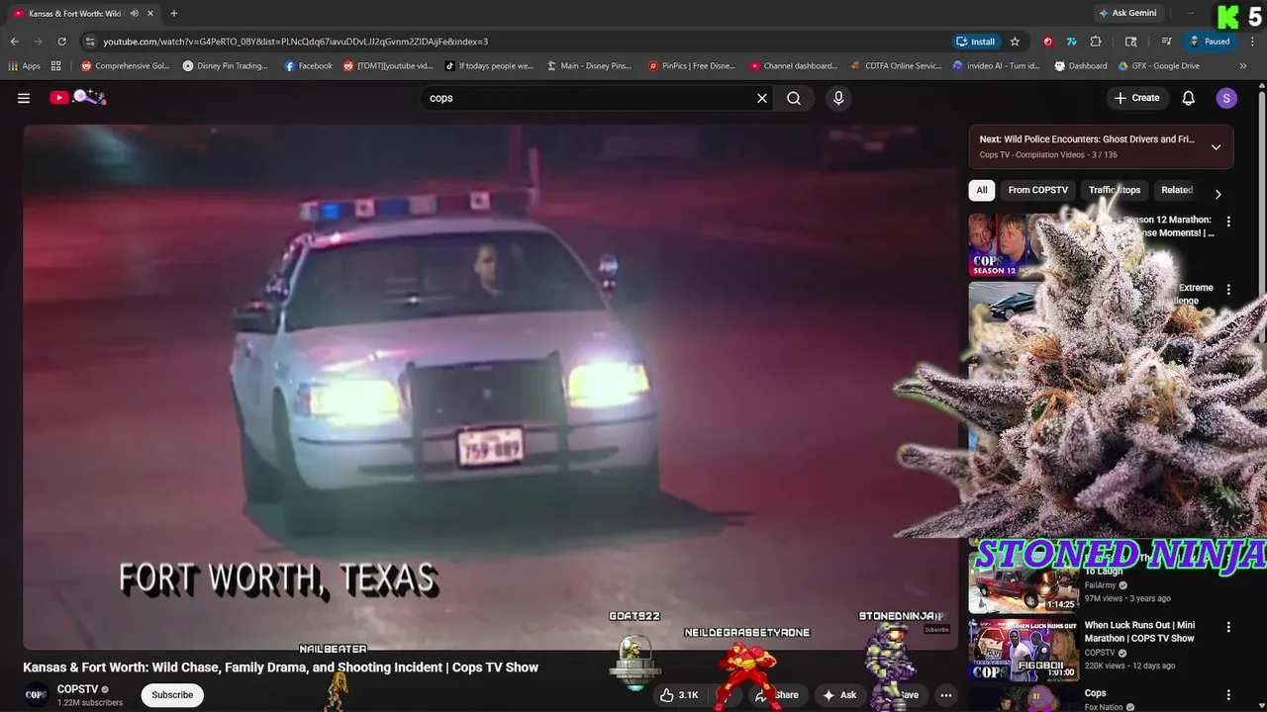Open the Dashboard bookmark
This screenshot has width=1267, height=712.
click(1081, 66)
